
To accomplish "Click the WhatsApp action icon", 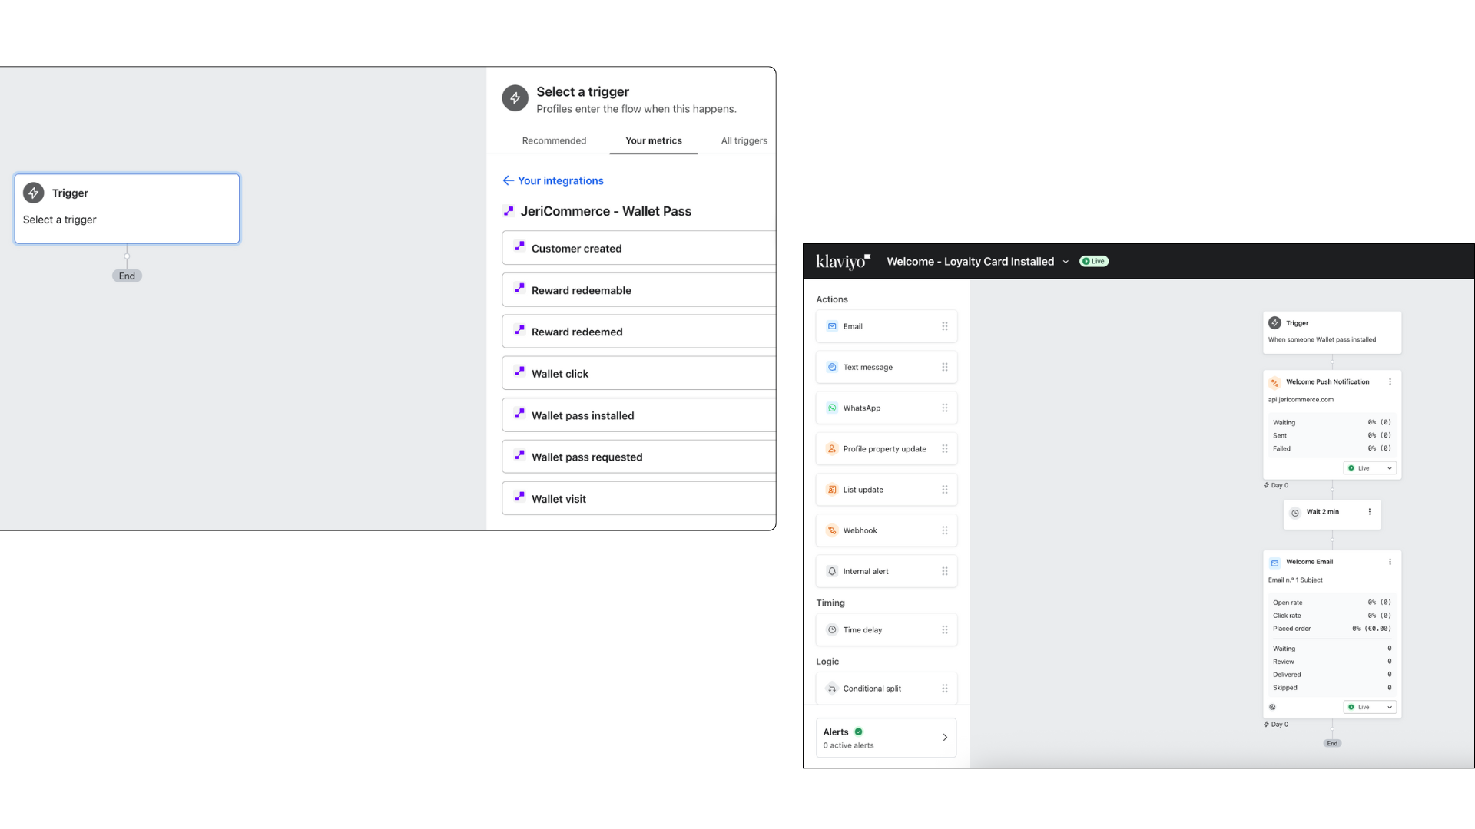I will (x=832, y=408).
